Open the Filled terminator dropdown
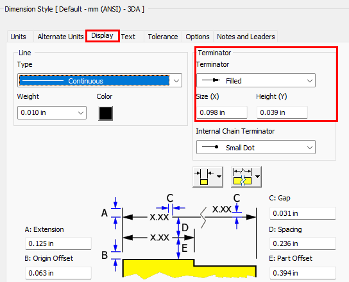Image resolution: width=349 pixels, height=282 pixels. click(256, 80)
